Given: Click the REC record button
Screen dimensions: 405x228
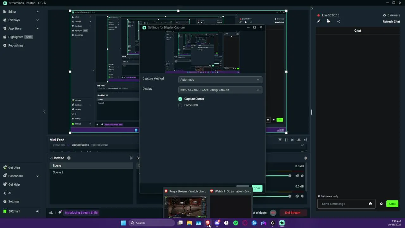Looking at the screenshot, I should 273,213.
